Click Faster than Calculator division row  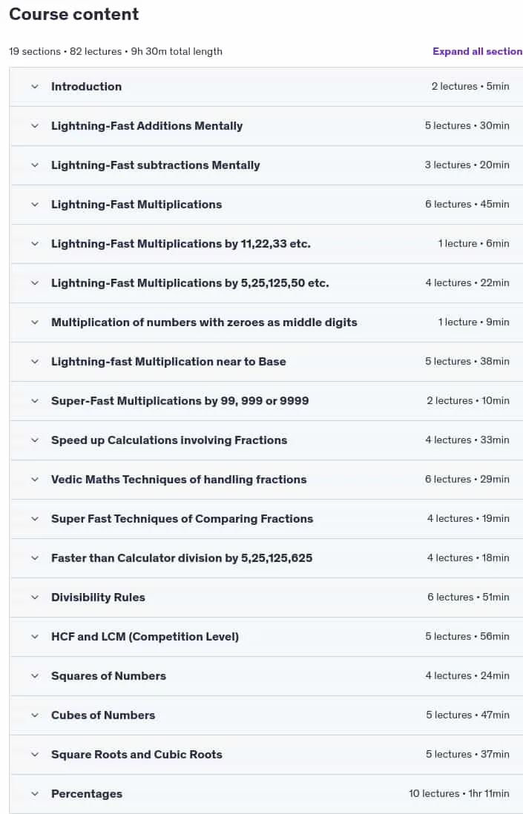coord(266,558)
